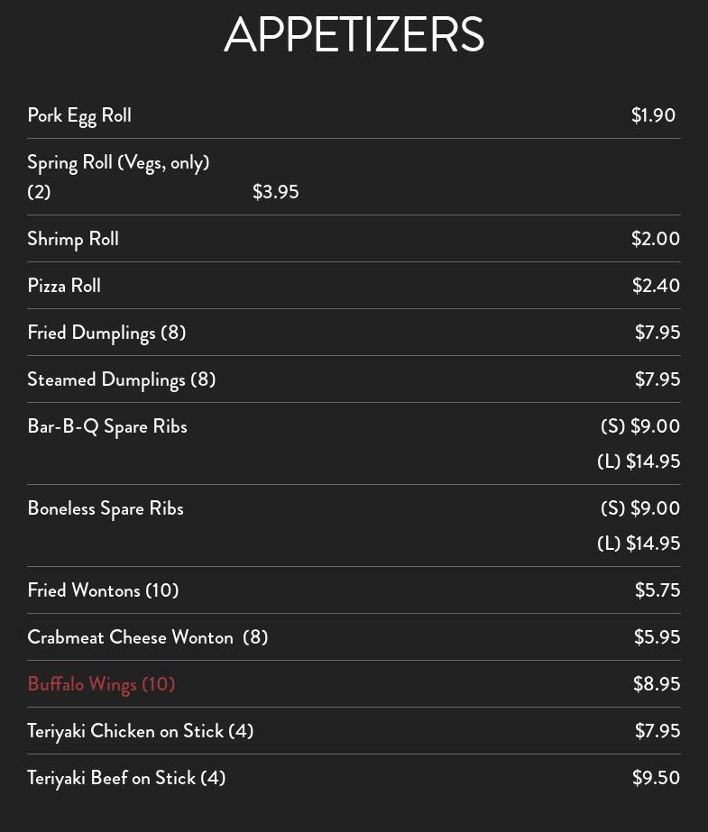This screenshot has width=708, height=832.
Task: Open the red Buffalo Wings (10) link
Action: point(101,684)
